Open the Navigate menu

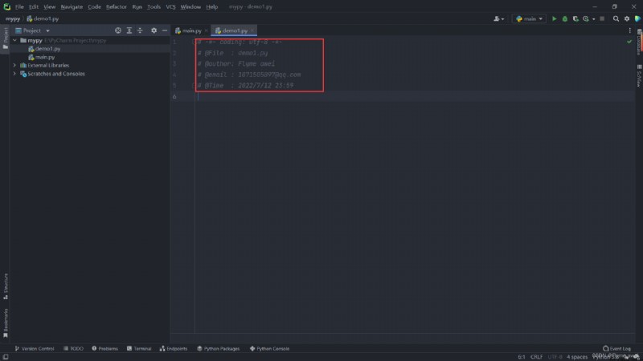tap(72, 7)
